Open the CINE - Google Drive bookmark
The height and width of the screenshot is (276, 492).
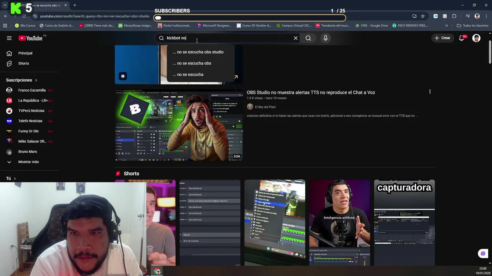click(x=371, y=26)
